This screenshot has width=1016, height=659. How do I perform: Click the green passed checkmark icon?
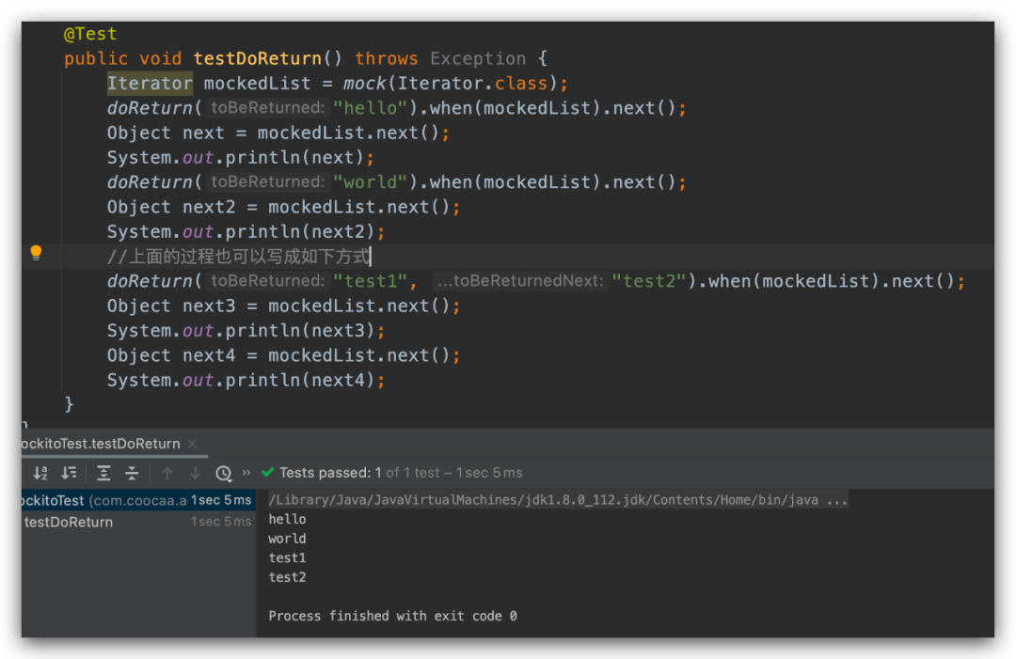point(267,473)
